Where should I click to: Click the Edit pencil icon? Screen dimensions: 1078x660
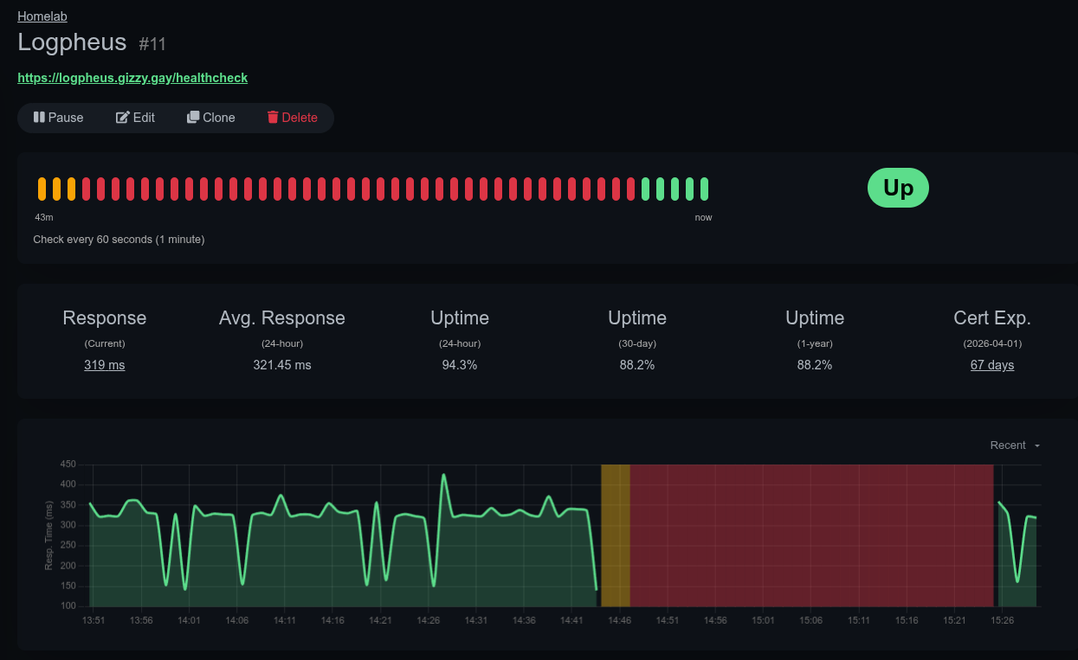(x=123, y=118)
